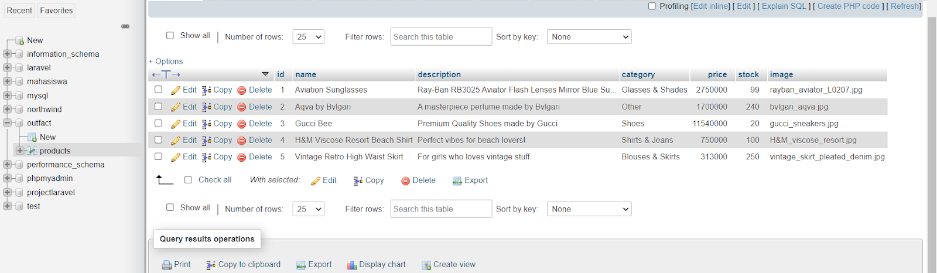This screenshot has width=937, height=273.
Task: Tick the top Show all checkbox
Action: [170, 36]
